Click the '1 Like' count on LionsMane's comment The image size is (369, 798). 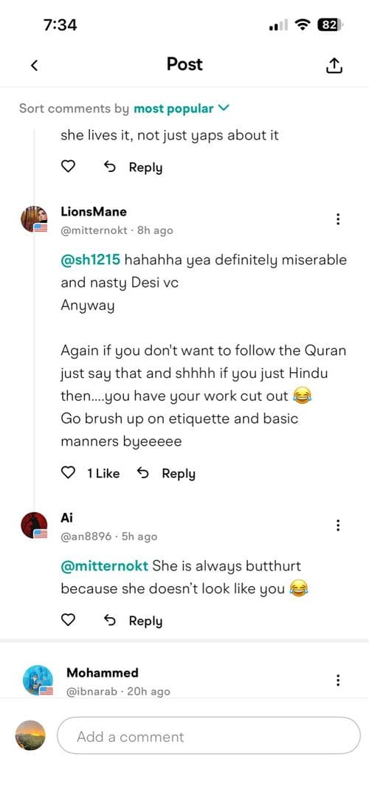103,473
